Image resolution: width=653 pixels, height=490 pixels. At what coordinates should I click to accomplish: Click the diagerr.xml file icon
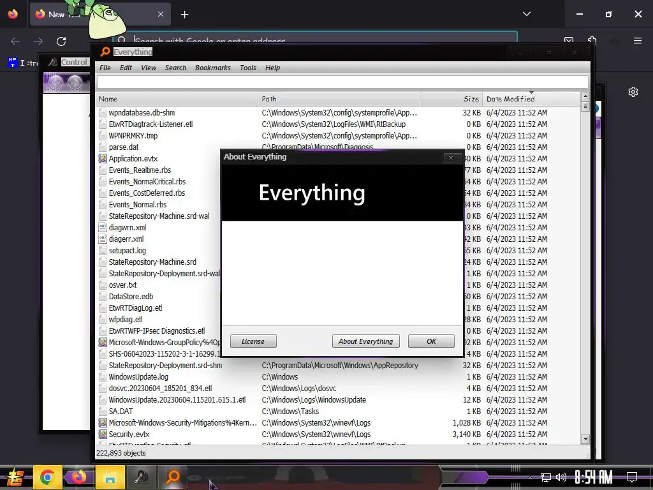click(103, 239)
